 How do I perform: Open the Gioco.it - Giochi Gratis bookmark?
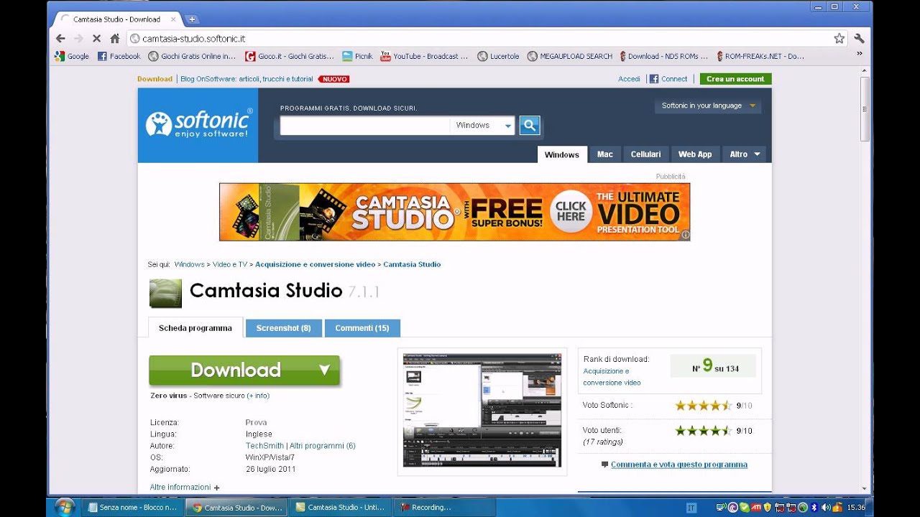[x=289, y=56]
